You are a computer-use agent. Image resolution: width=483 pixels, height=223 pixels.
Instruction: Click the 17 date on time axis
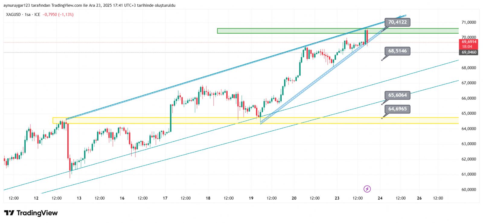point(165,198)
